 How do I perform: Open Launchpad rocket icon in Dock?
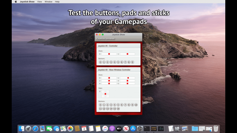(x=28, y=129)
